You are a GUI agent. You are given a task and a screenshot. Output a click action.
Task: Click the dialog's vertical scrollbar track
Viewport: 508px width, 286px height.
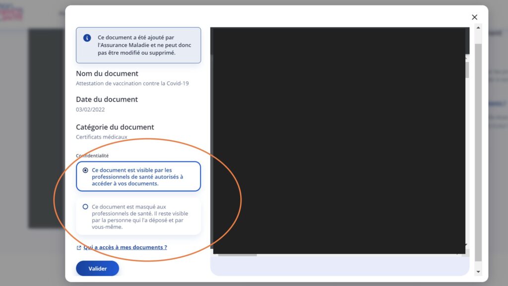478,149
